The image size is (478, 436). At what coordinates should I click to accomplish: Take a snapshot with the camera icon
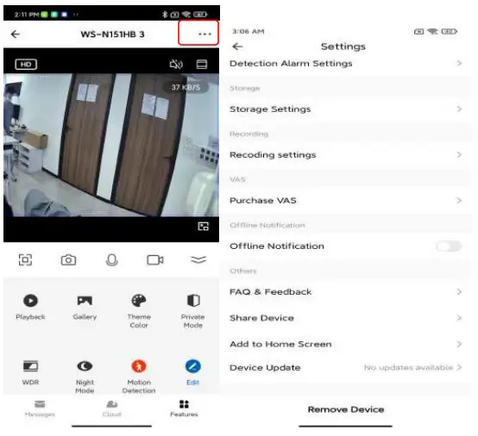pyautogui.click(x=68, y=260)
